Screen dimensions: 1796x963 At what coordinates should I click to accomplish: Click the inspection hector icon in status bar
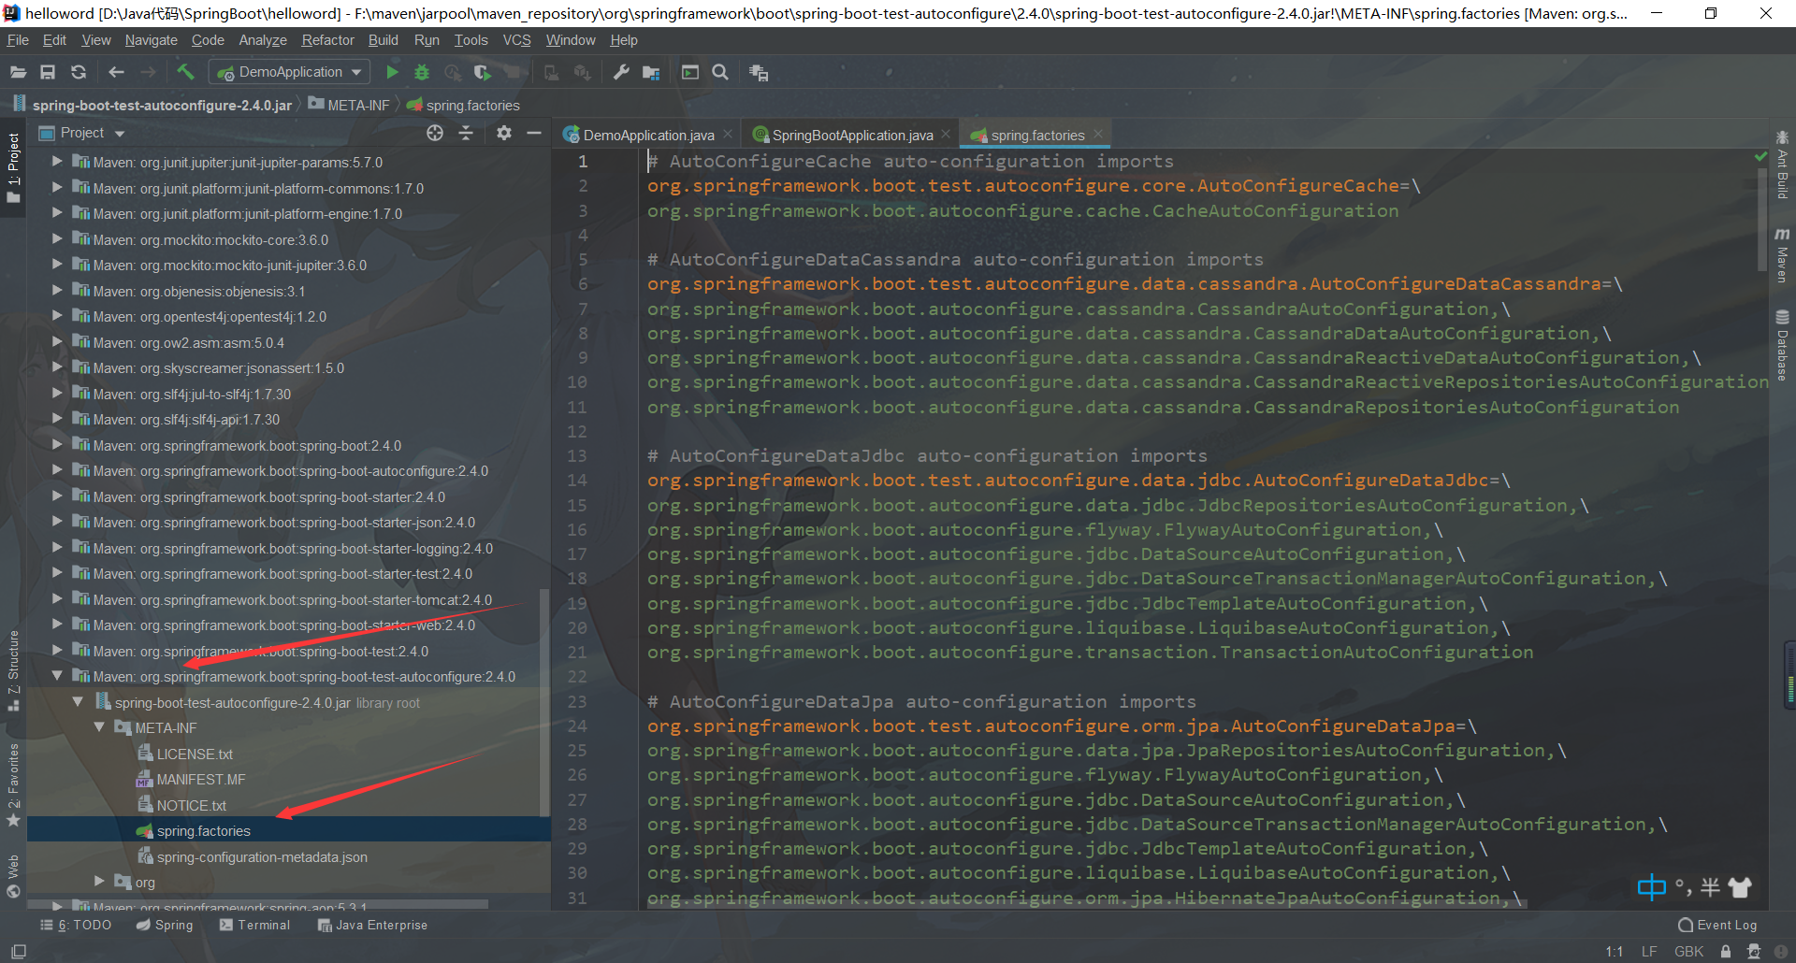pyautogui.click(x=1754, y=951)
